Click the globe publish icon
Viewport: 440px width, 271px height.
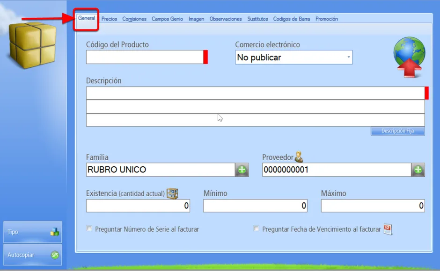(x=409, y=57)
